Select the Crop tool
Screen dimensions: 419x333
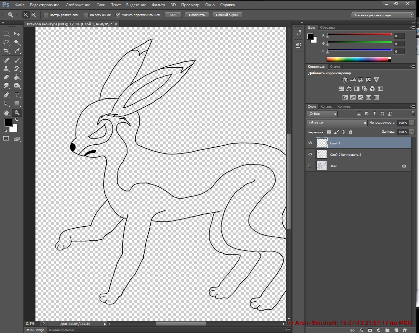[6, 51]
